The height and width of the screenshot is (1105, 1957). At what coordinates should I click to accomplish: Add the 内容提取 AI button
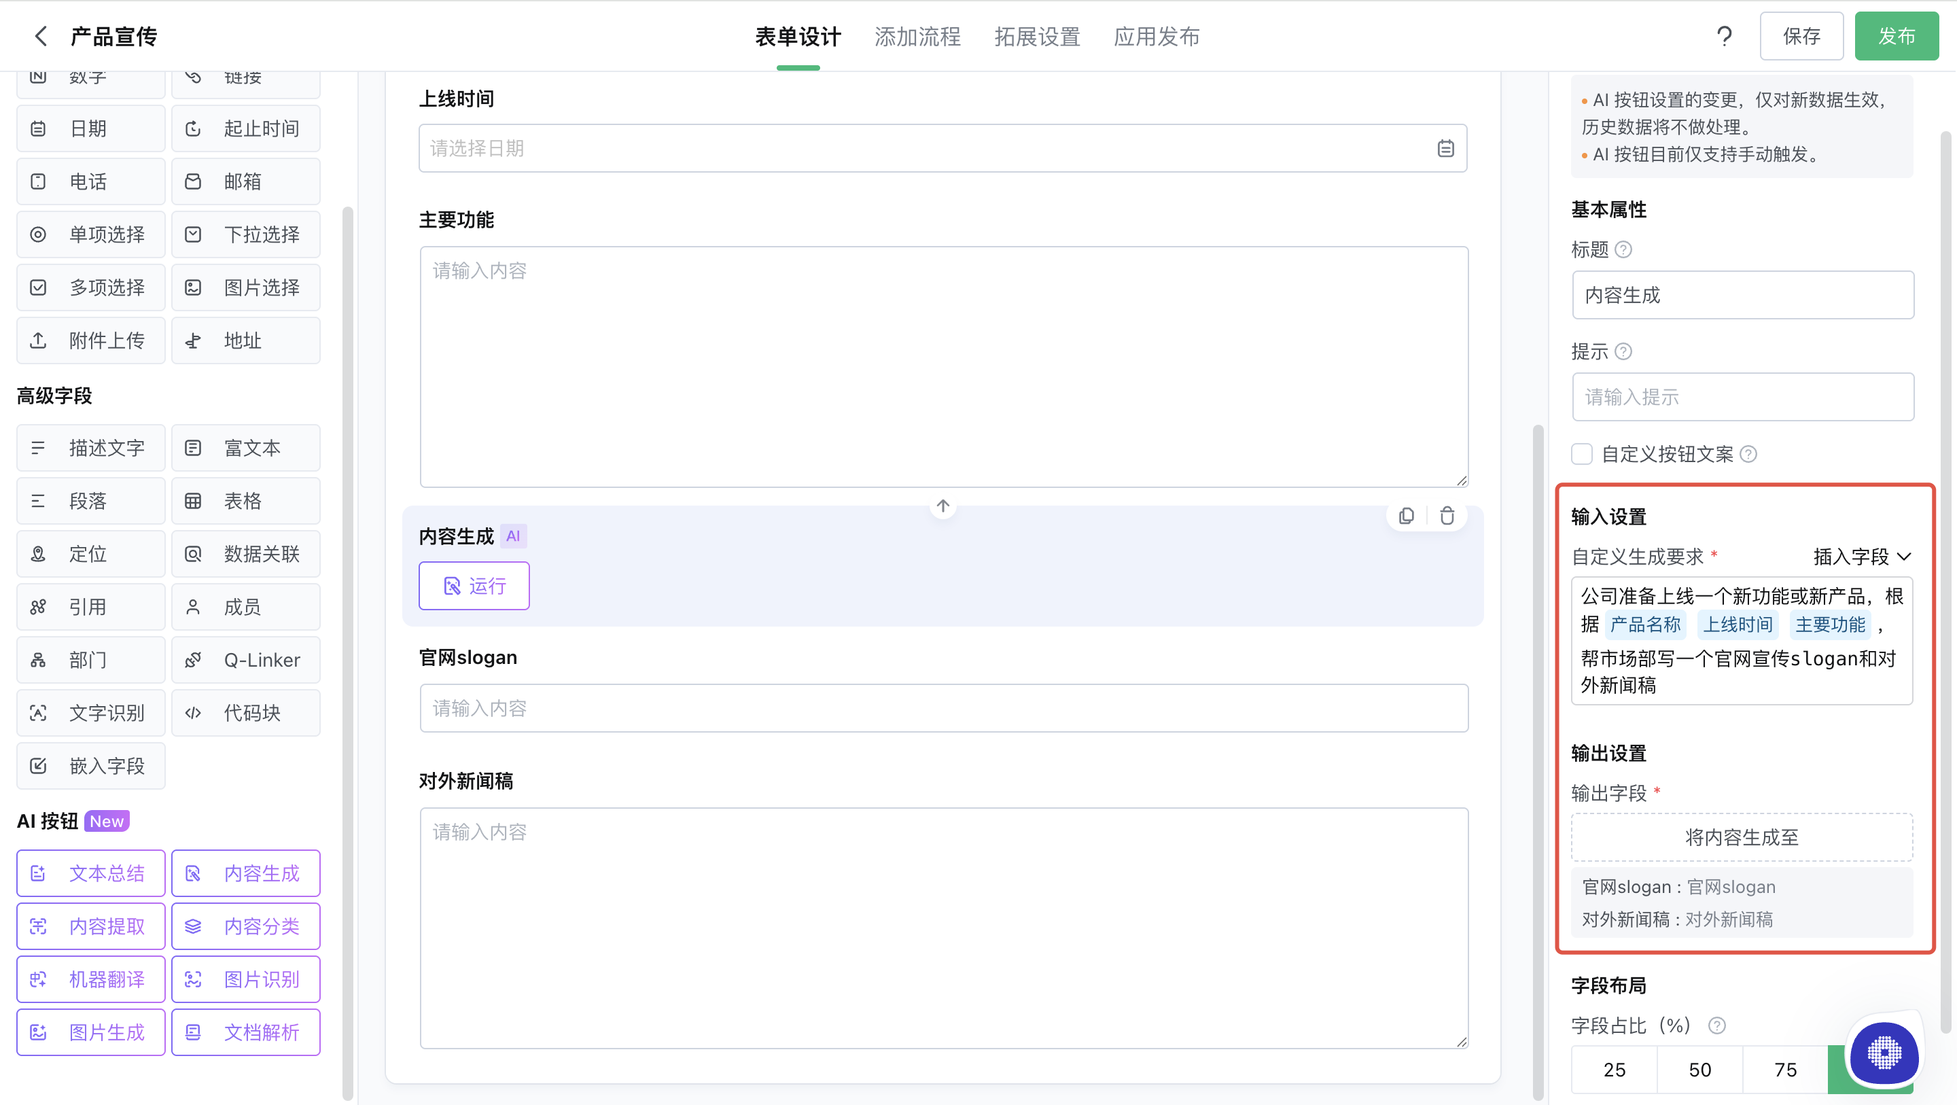pos(90,926)
